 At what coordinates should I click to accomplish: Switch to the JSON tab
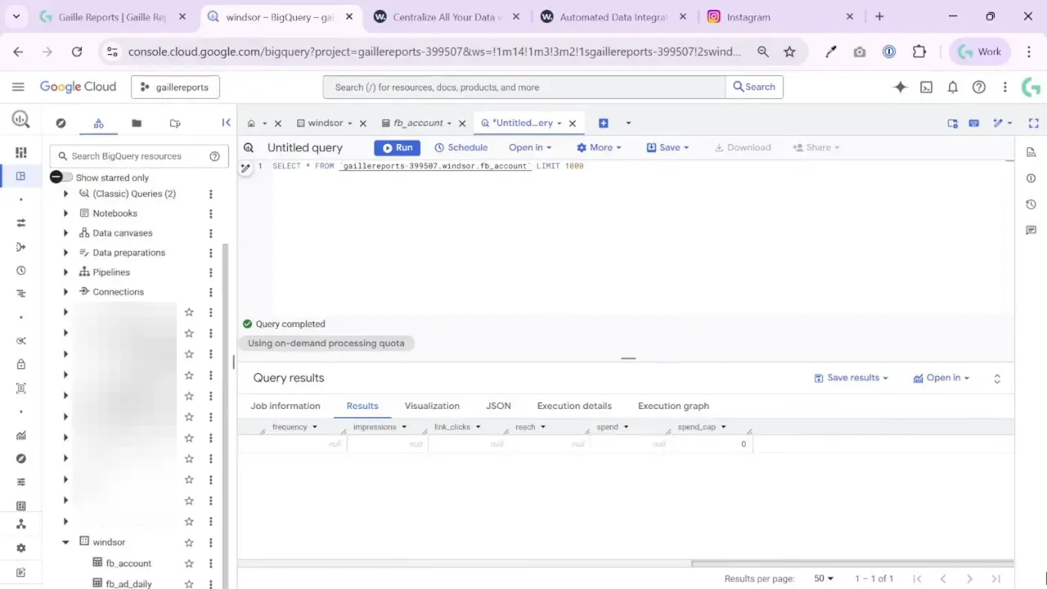point(498,406)
